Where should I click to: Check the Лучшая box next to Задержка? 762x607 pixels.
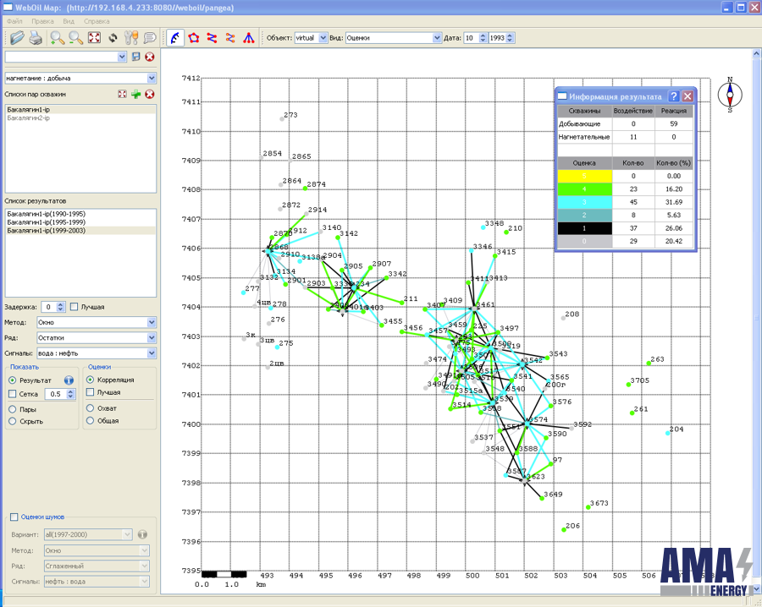pos(74,306)
